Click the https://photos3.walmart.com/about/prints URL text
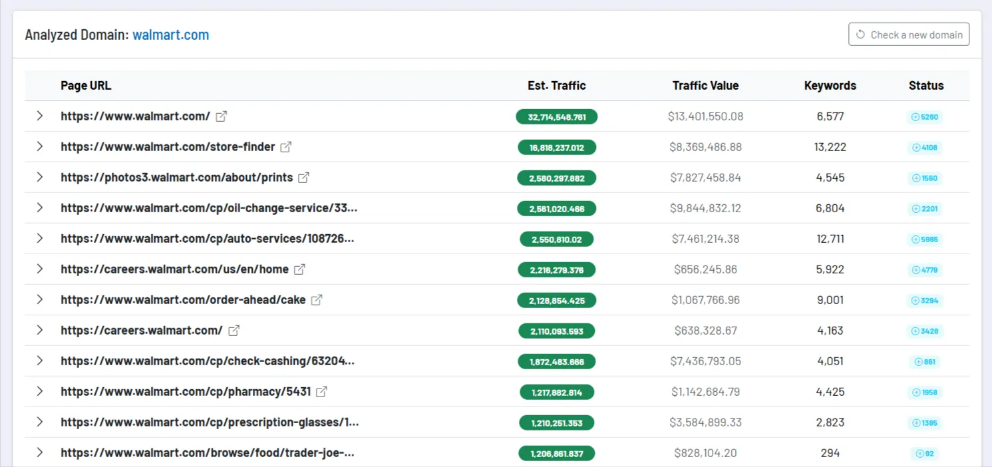 coord(177,178)
